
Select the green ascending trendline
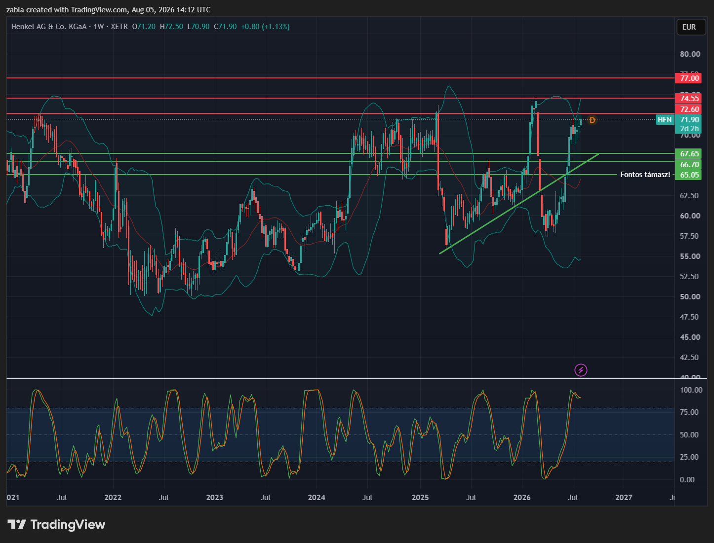(x=518, y=204)
